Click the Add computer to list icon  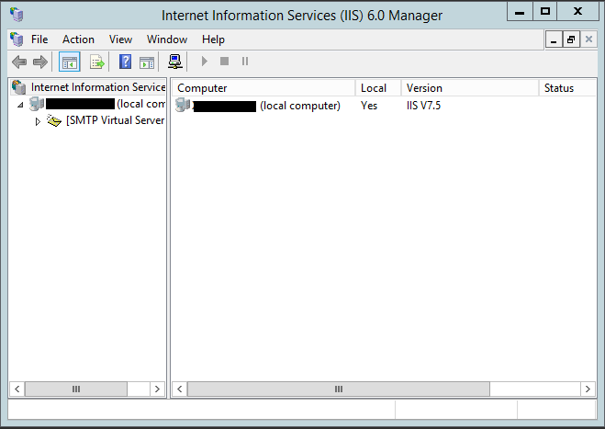[x=175, y=62]
